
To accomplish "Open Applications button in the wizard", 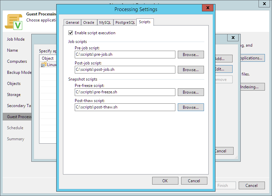I will tap(252, 58).
